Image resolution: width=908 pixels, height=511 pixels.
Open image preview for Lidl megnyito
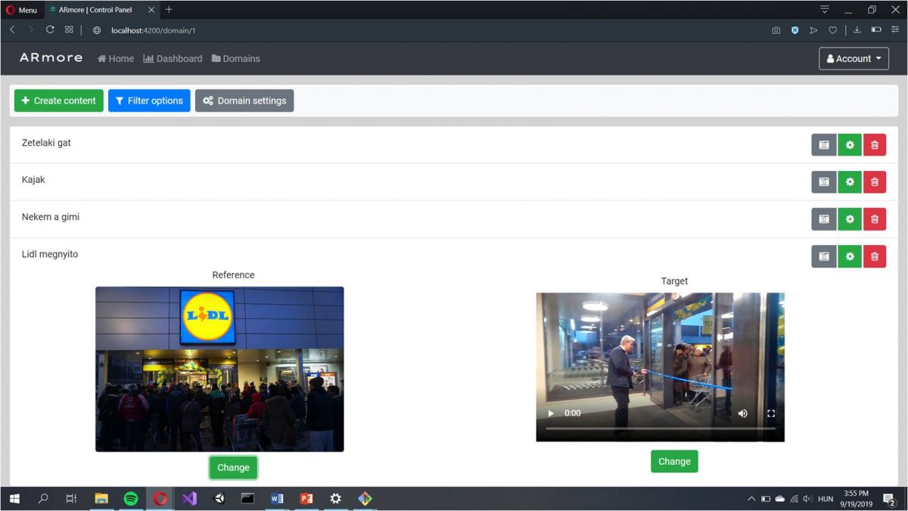pyautogui.click(x=823, y=256)
